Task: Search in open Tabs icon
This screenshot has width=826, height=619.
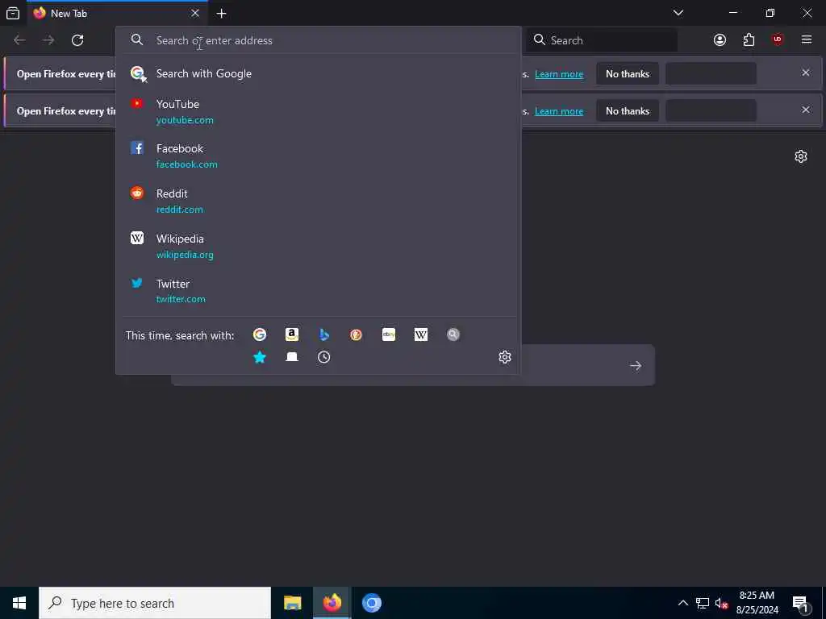Action: click(292, 357)
